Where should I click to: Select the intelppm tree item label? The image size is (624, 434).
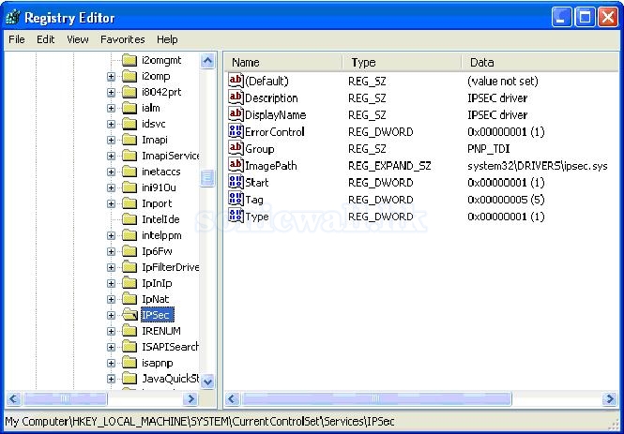point(161,235)
